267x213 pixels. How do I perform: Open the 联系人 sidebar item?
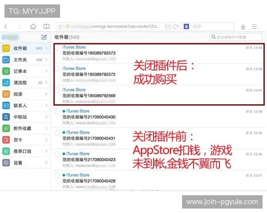[x=25, y=106]
